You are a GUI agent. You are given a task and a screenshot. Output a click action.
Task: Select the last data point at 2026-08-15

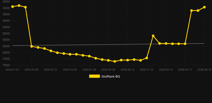(x=204, y=7)
